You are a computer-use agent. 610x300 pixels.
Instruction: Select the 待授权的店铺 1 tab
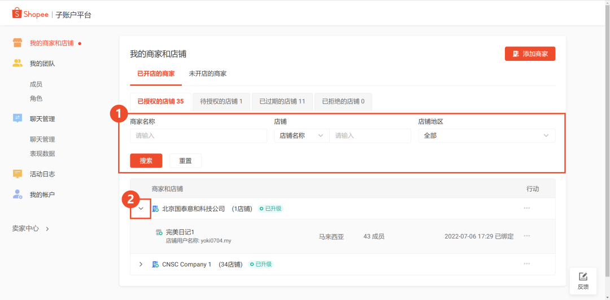221,102
